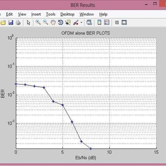Open the Desktop menu
Image resolution: width=166 pixels, height=166 pixels.
pos(67,14)
